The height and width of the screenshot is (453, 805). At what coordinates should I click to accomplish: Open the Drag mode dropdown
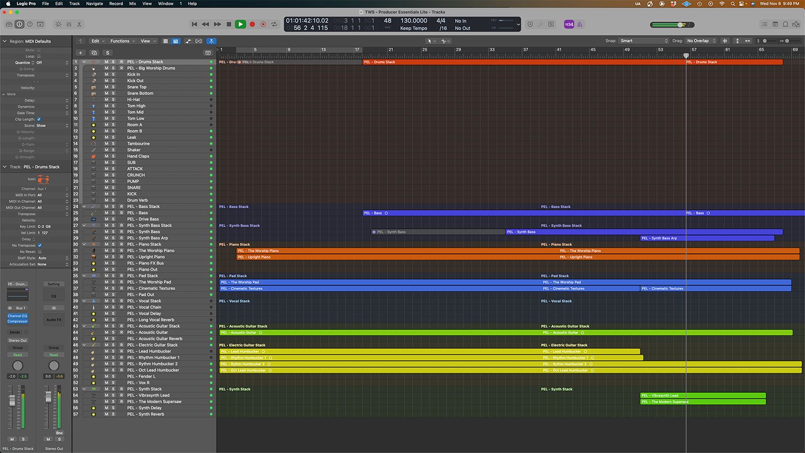tap(701, 41)
